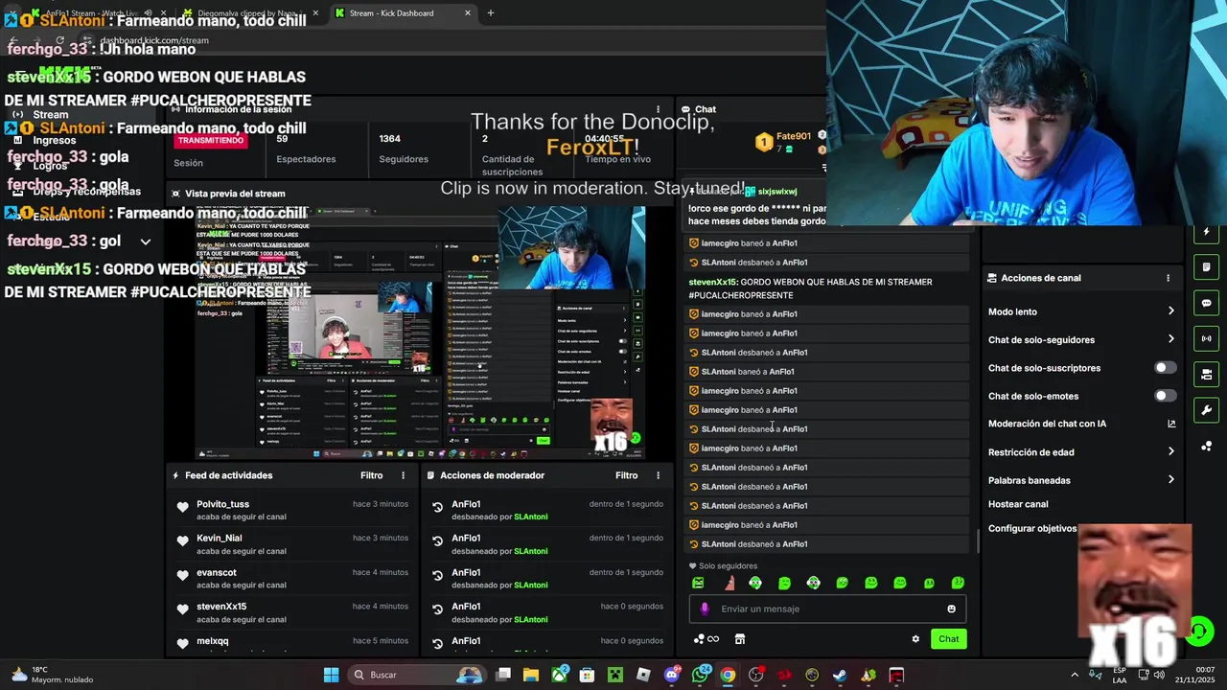This screenshot has height=690, width=1227.
Task: Click the weather widget in taskbar
Action: (x=53, y=675)
